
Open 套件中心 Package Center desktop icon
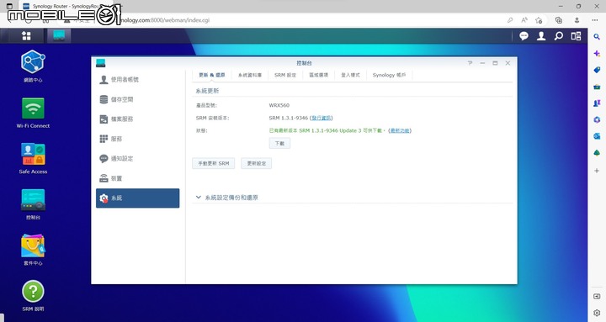(33, 250)
